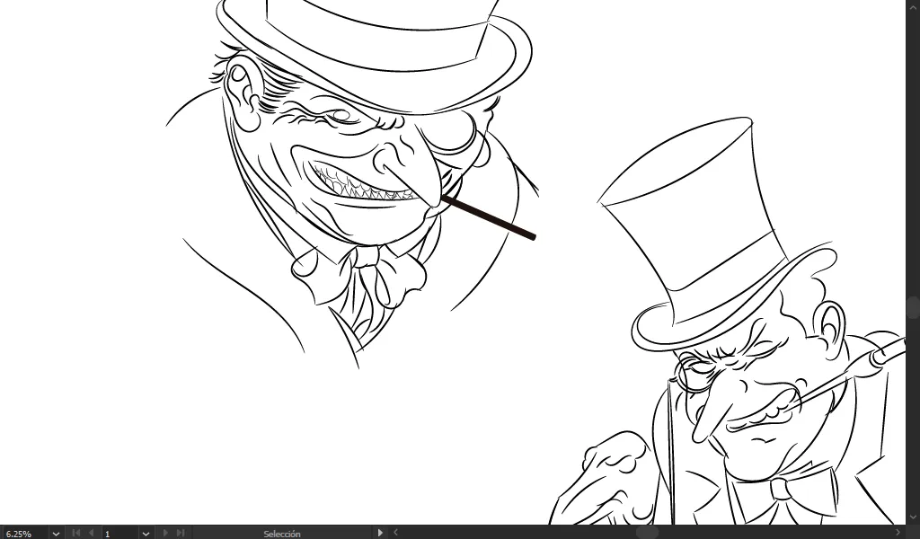Viewport: 920px width, 539px height.
Task: Click the horizontal scrollbar right arrow
Action: tap(898, 532)
